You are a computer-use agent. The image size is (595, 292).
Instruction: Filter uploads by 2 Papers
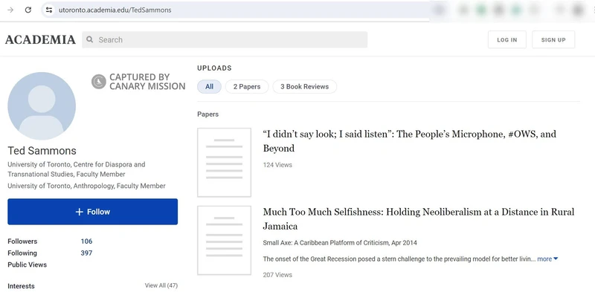click(x=247, y=86)
